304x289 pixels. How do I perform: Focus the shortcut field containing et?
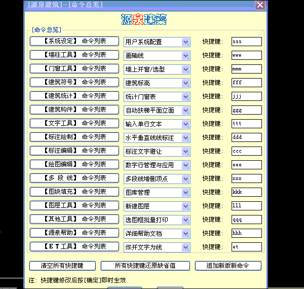246,247
